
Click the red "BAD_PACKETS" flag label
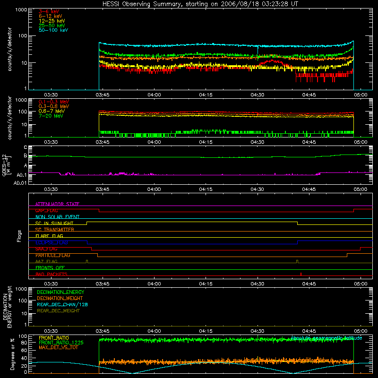52,274
